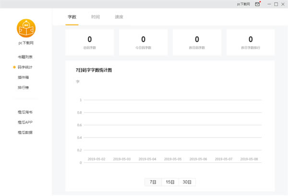
Task: Switch to the 字数 tab
Action: 72,17
